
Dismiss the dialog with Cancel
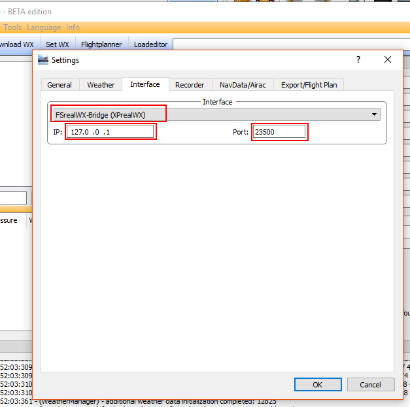click(x=371, y=385)
